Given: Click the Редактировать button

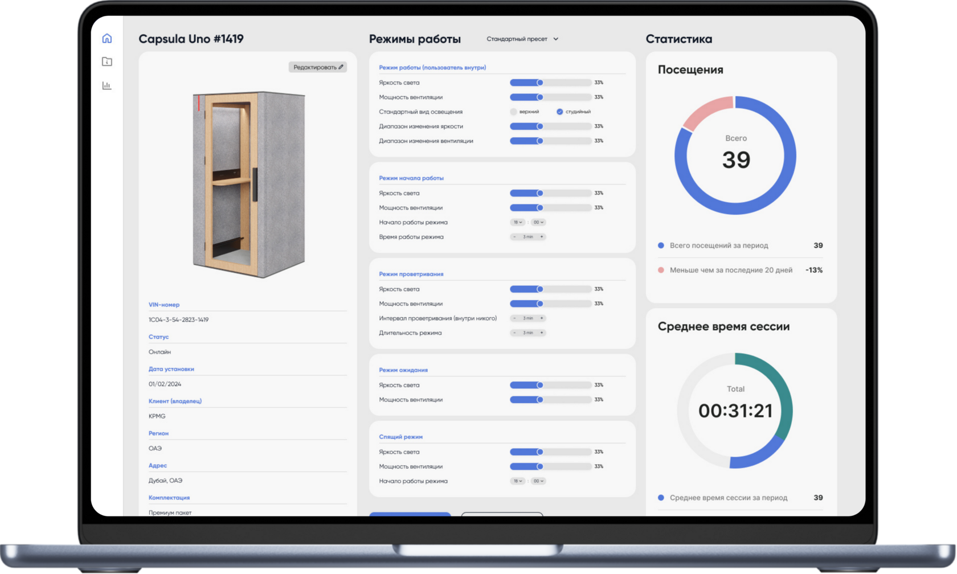Looking at the screenshot, I should pyautogui.click(x=317, y=67).
